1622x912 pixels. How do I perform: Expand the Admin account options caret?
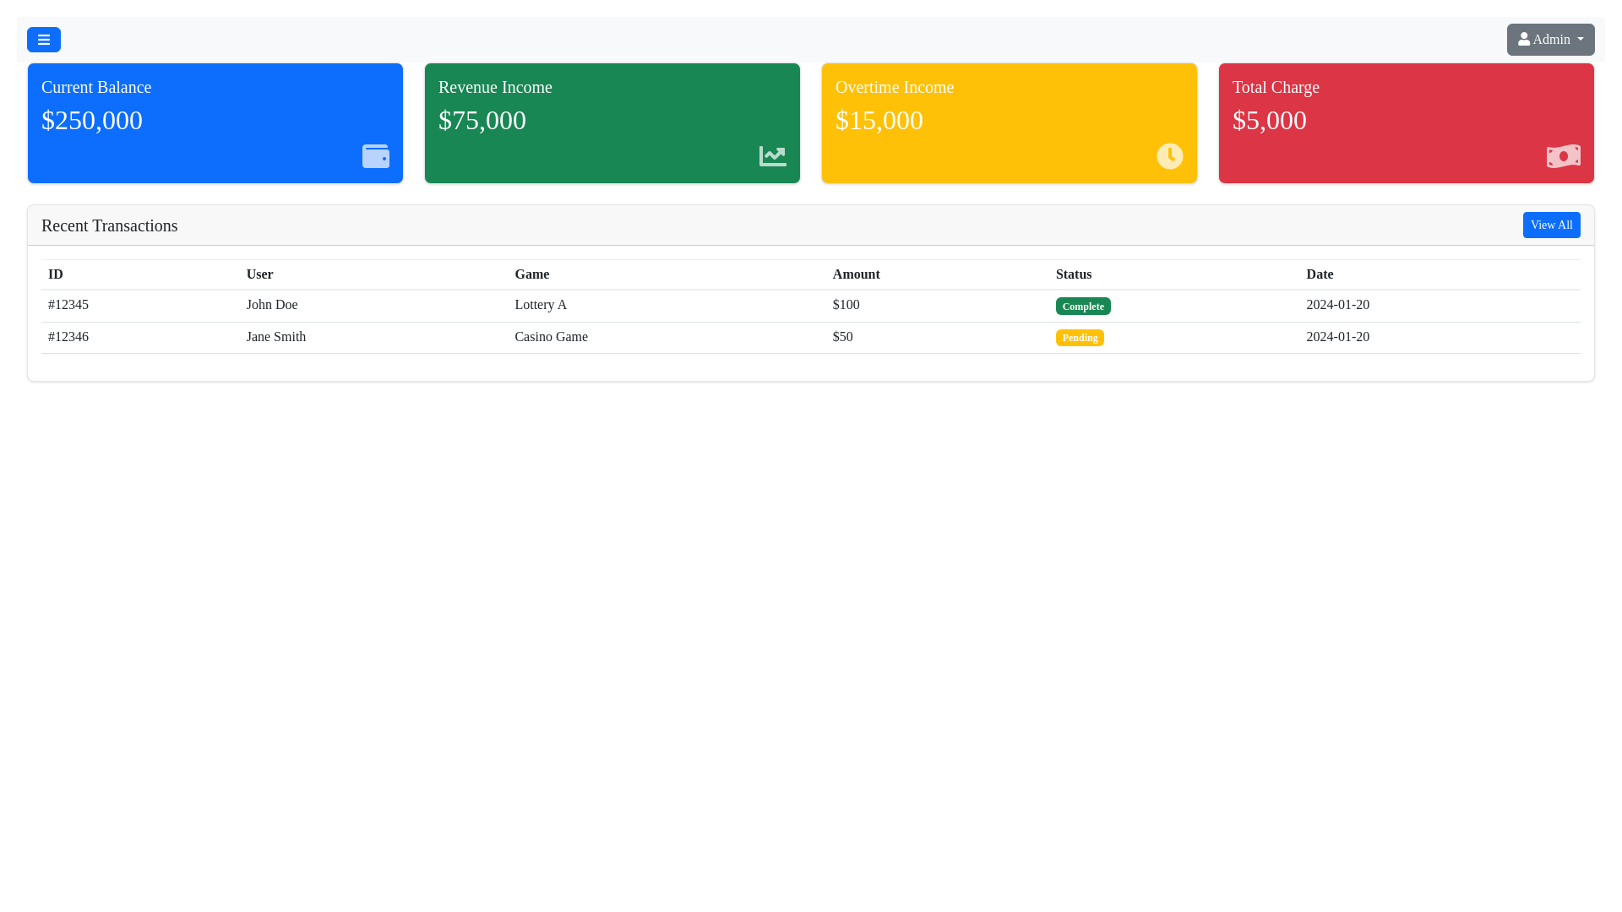click(x=1581, y=39)
